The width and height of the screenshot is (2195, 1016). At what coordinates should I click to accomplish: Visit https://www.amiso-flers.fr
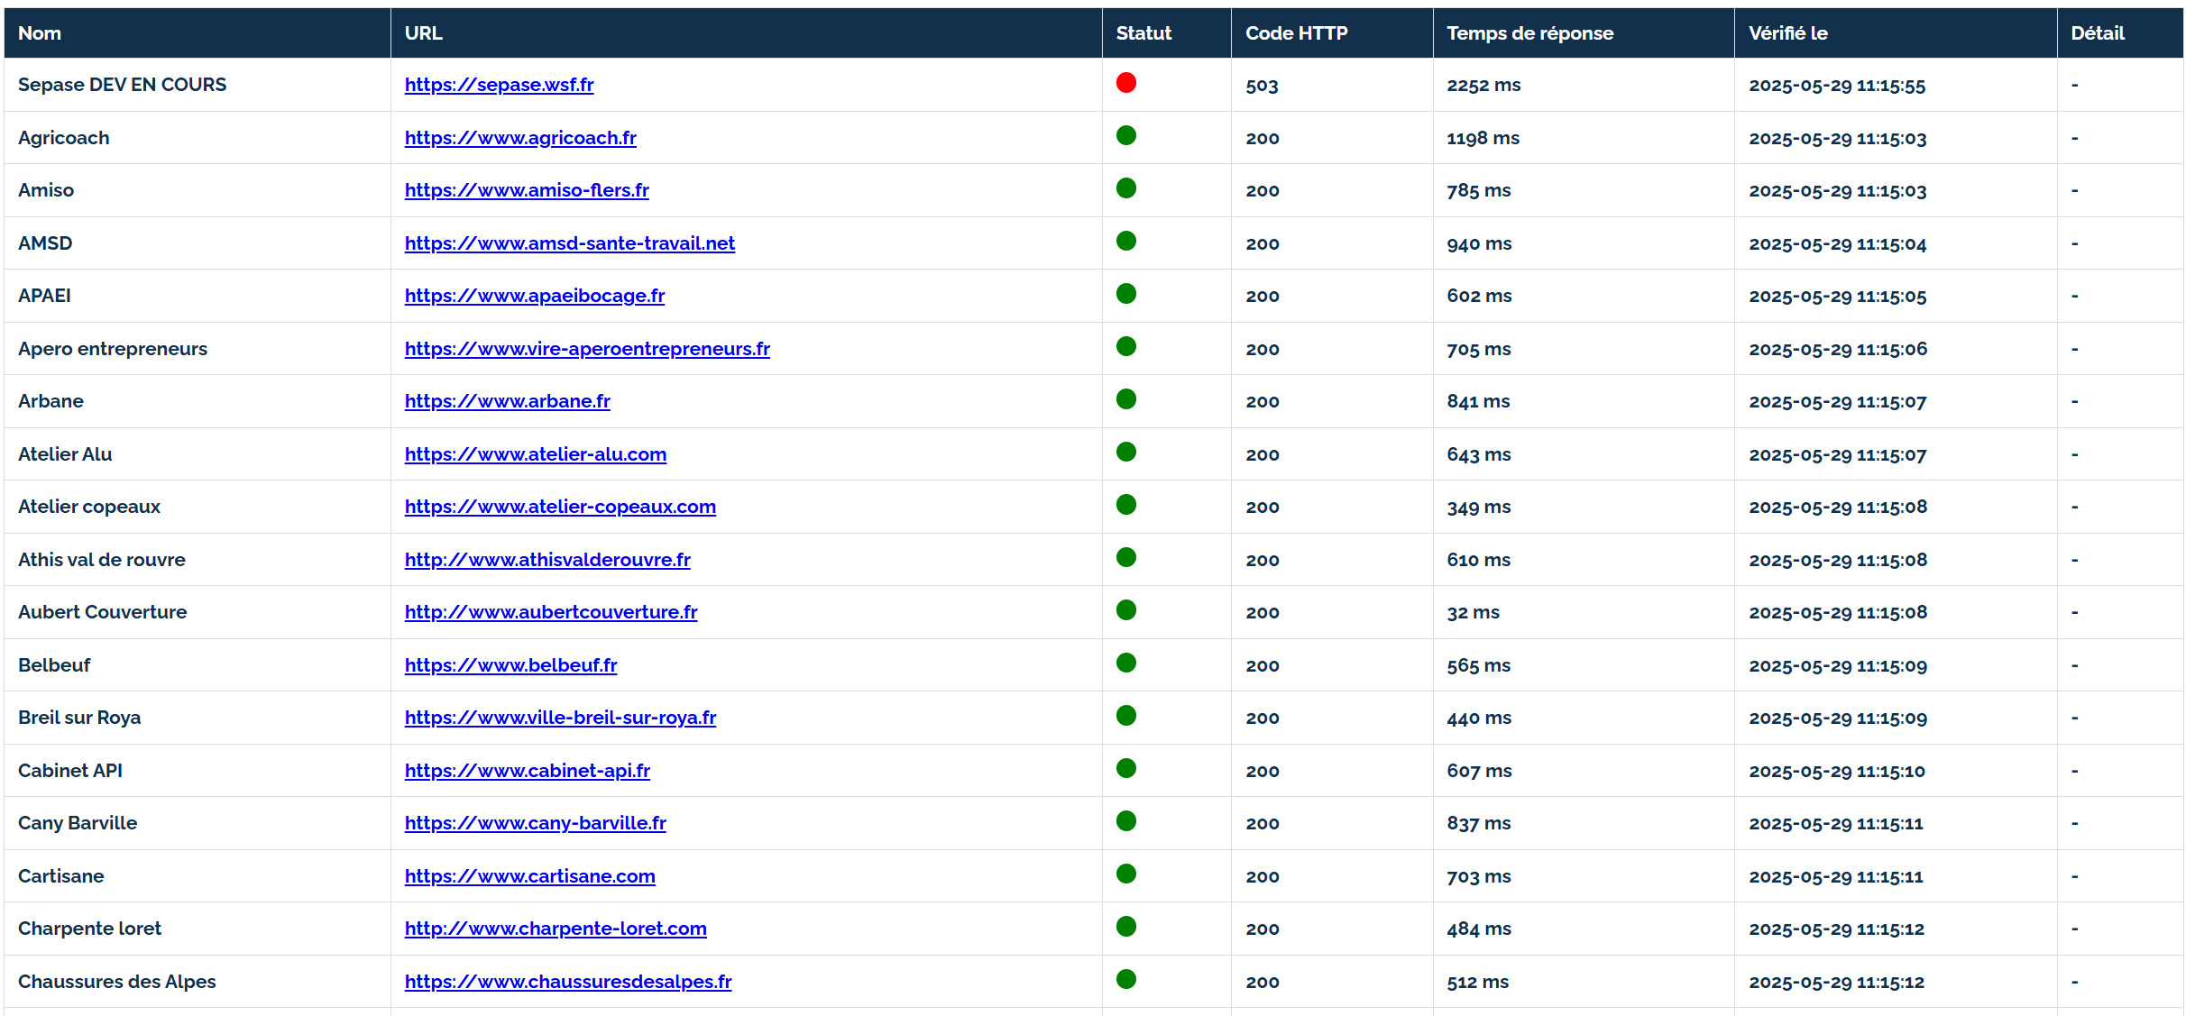pos(527,190)
